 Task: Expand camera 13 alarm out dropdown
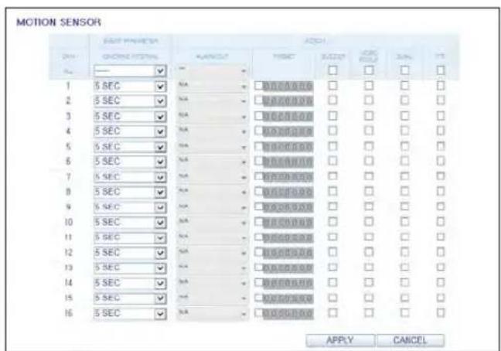pos(213,268)
